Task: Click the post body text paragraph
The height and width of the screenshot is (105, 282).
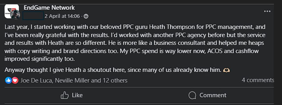Action: [x=135, y=43]
